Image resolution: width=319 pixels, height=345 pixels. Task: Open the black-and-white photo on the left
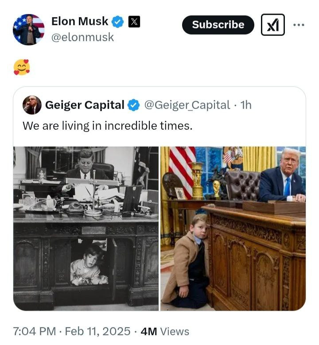[x=86, y=228]
